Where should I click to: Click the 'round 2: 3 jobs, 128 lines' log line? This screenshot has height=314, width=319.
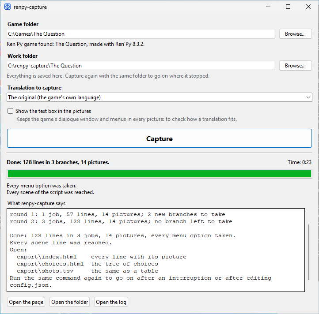[x=121, y=221]
